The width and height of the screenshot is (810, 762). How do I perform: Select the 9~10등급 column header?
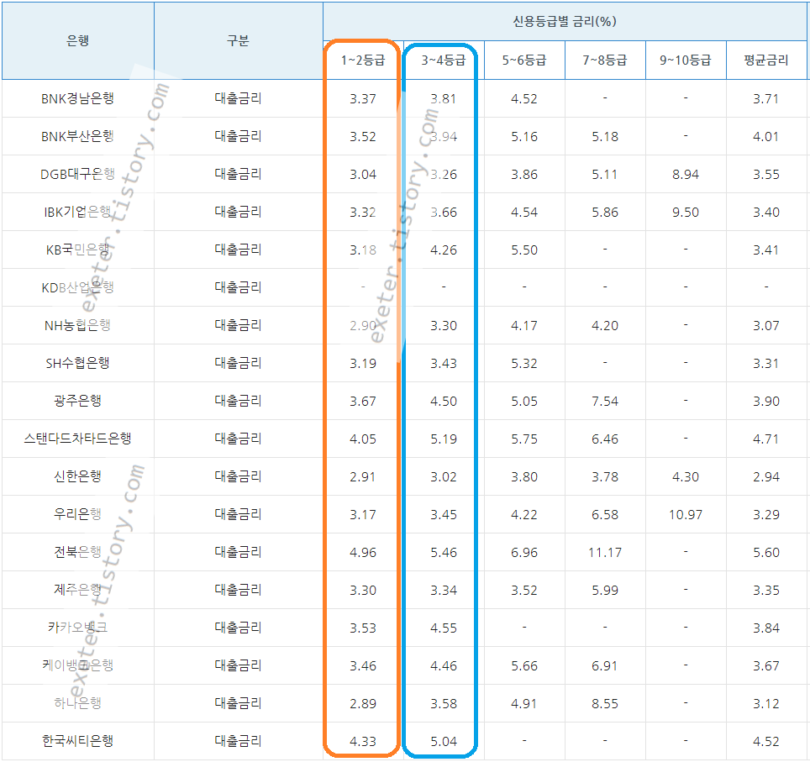(685, 60)
